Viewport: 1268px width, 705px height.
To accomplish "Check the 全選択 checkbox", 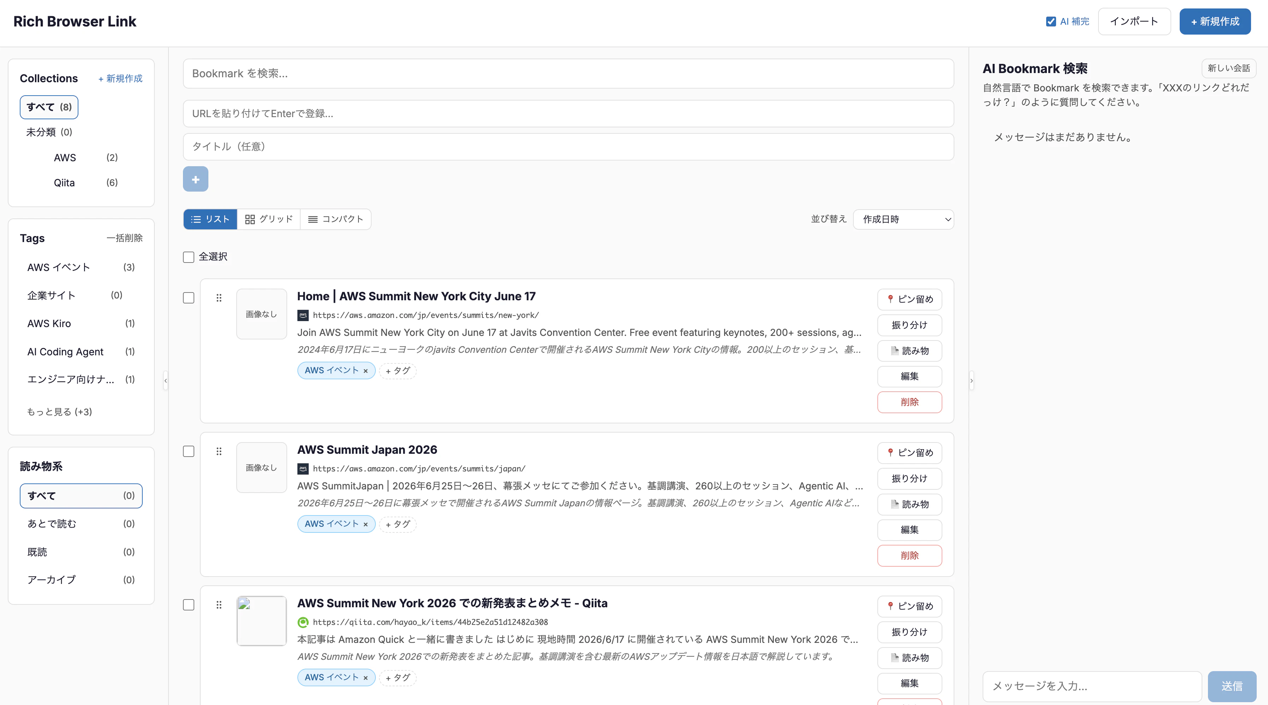I will (189, 257).
